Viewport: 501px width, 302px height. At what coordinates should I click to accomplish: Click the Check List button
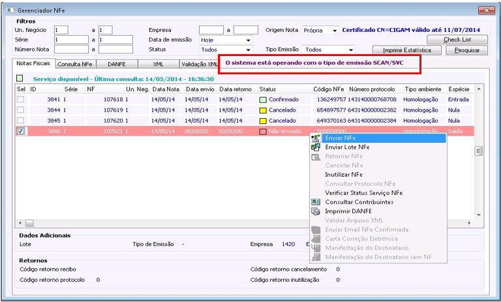point(457,40)
